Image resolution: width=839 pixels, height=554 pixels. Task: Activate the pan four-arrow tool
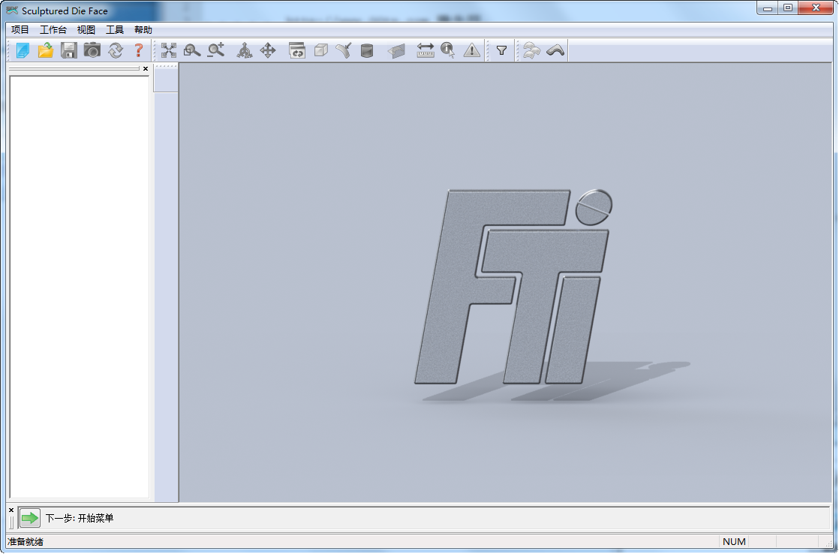[x=268, y=50]
